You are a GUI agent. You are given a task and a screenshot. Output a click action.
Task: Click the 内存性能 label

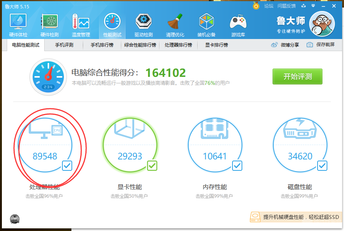click(215, 187)
